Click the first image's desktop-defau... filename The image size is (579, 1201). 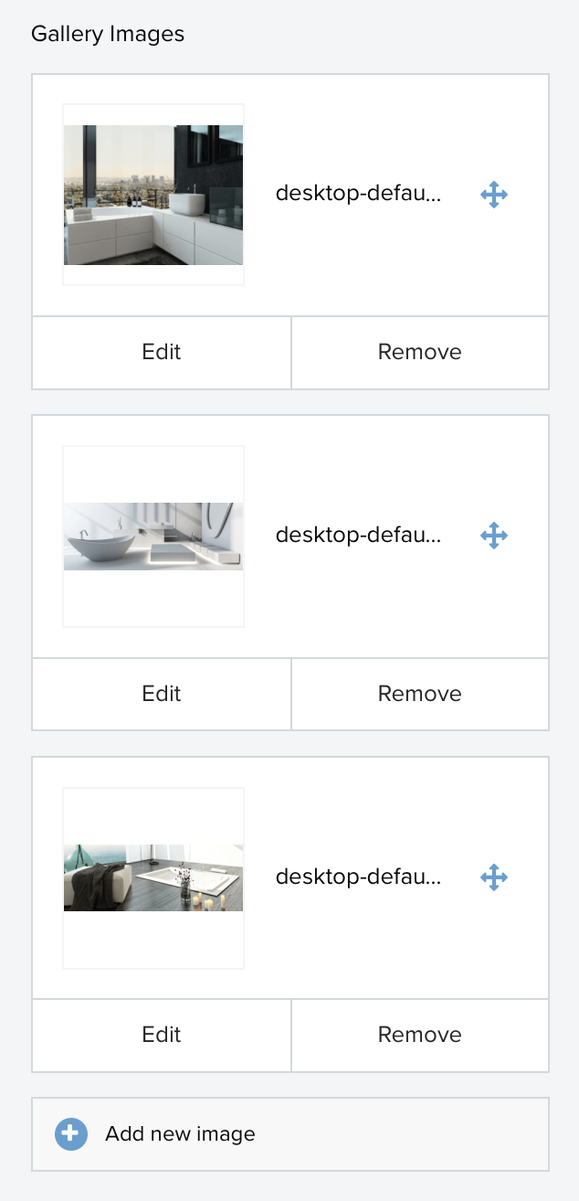point(358,195)
